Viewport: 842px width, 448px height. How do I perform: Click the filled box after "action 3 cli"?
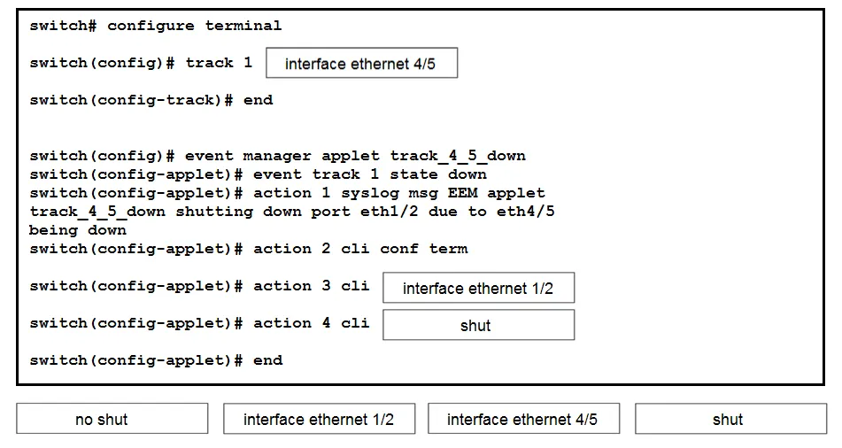[478, 288]
